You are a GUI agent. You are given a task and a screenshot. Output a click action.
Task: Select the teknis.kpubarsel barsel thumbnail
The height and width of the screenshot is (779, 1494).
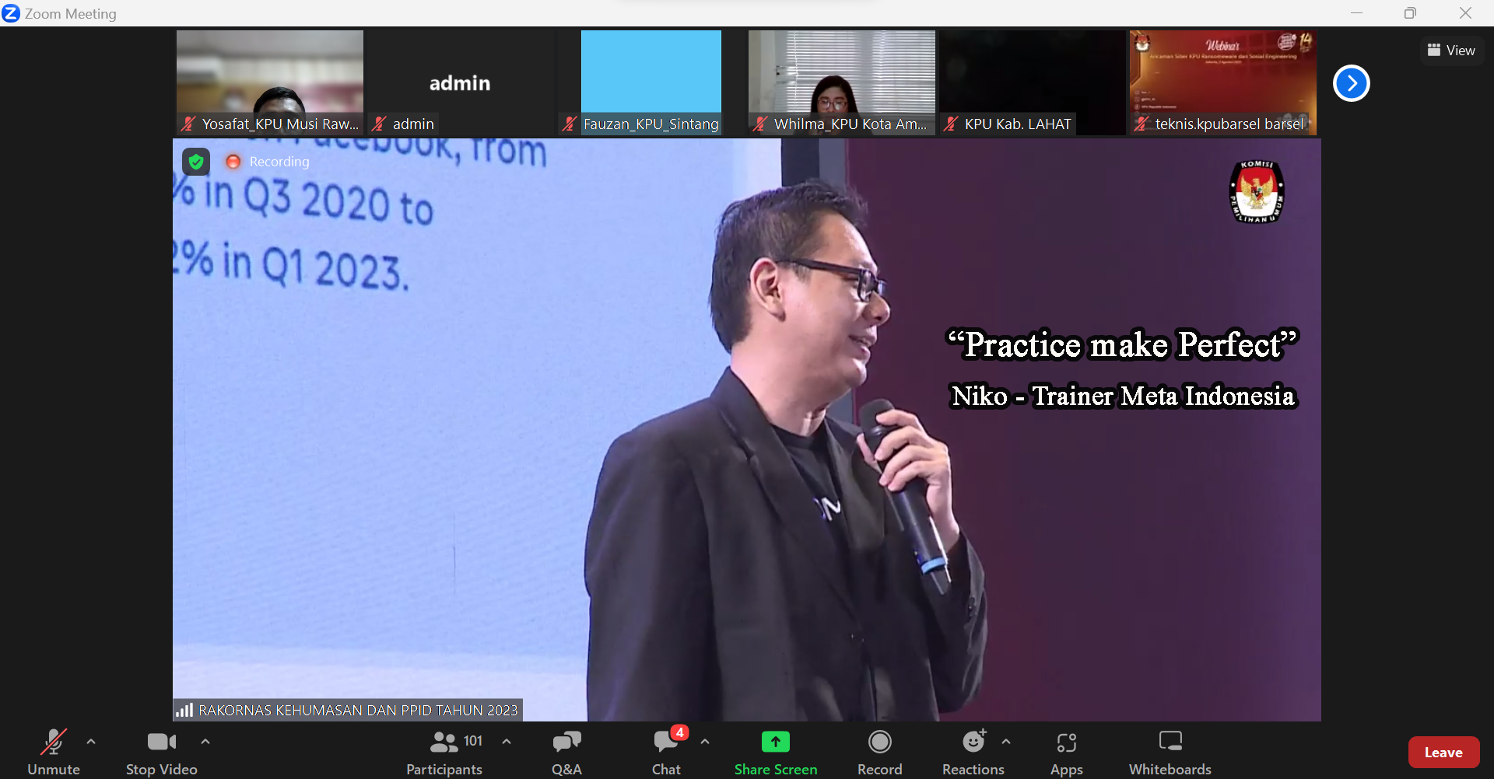click(1222, 82)
